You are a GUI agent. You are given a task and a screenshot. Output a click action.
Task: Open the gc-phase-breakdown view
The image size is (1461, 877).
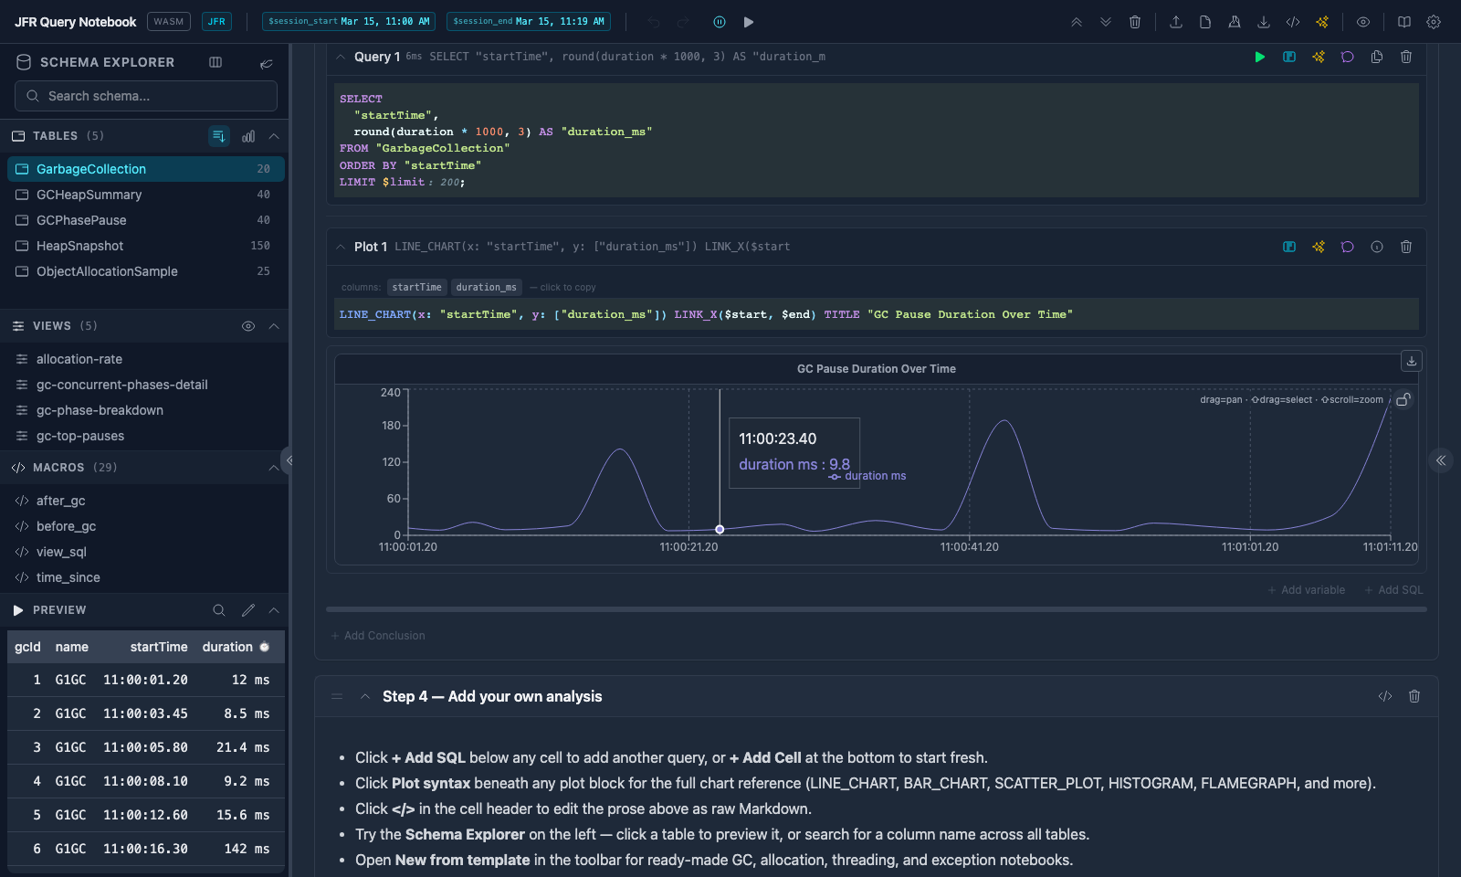pyautogui.click(x=146, y=410)
